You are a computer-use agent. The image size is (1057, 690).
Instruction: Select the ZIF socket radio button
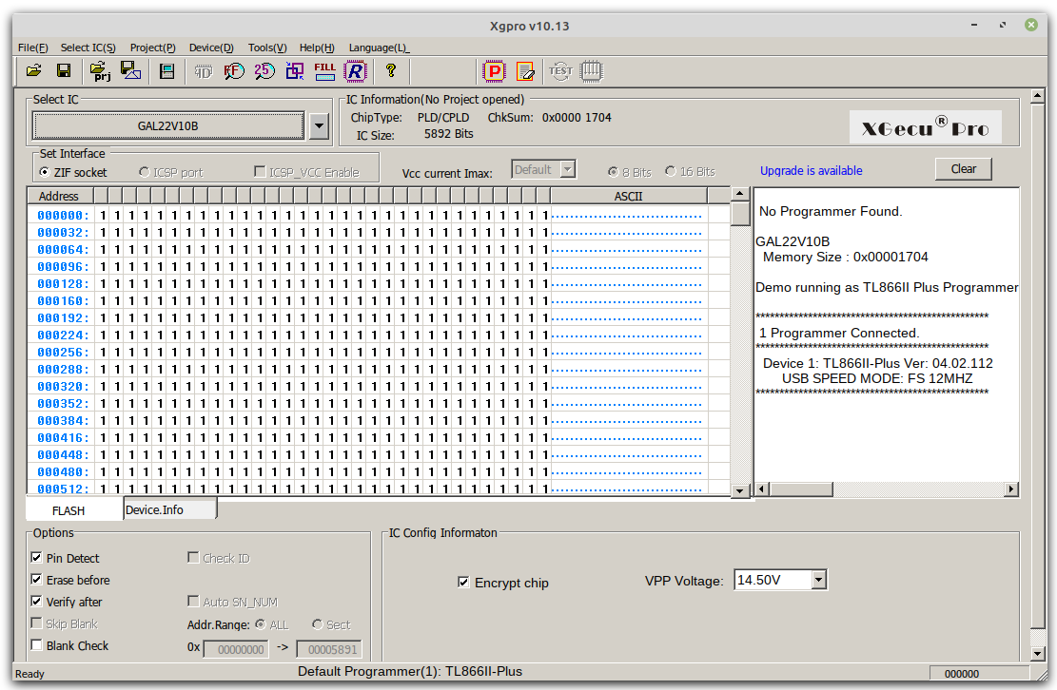click(45, 172)
